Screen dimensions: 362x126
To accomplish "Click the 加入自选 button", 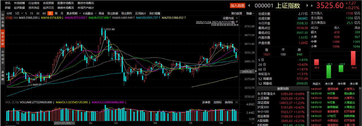I will [238, 5].
